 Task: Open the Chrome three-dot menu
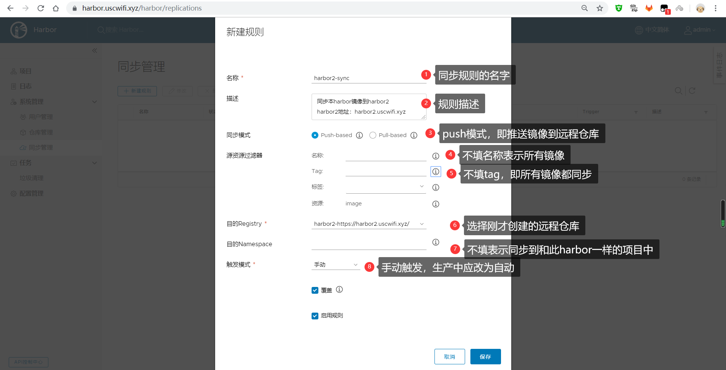715,8
